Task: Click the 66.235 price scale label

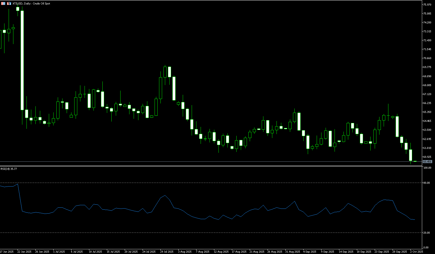Action: pyautogui.click(x=427, y=103)
